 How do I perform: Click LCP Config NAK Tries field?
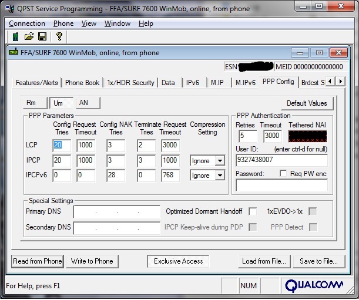click(x=116, y=146)
